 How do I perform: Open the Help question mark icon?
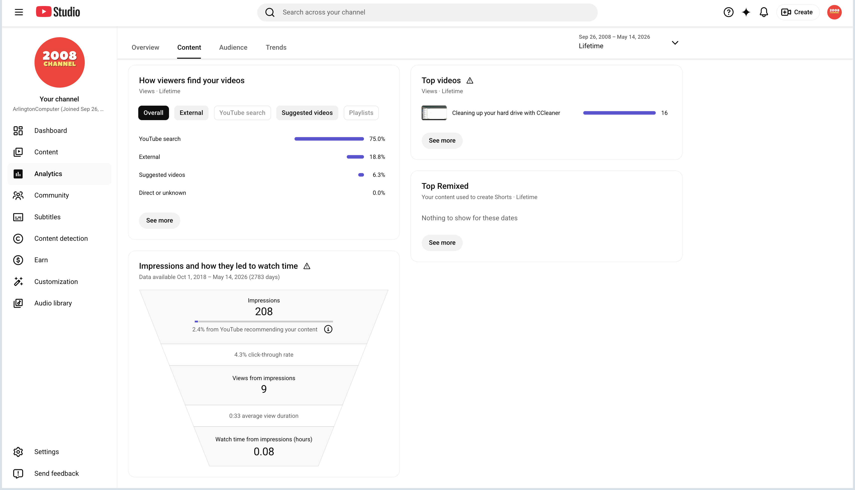(x=728, y=12)
